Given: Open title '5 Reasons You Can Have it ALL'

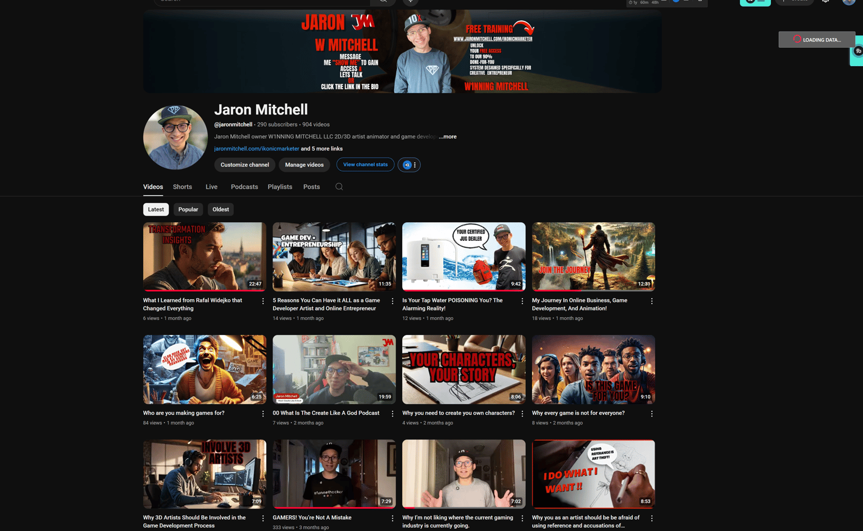Looking at the screenshot, I should [326, 304].
